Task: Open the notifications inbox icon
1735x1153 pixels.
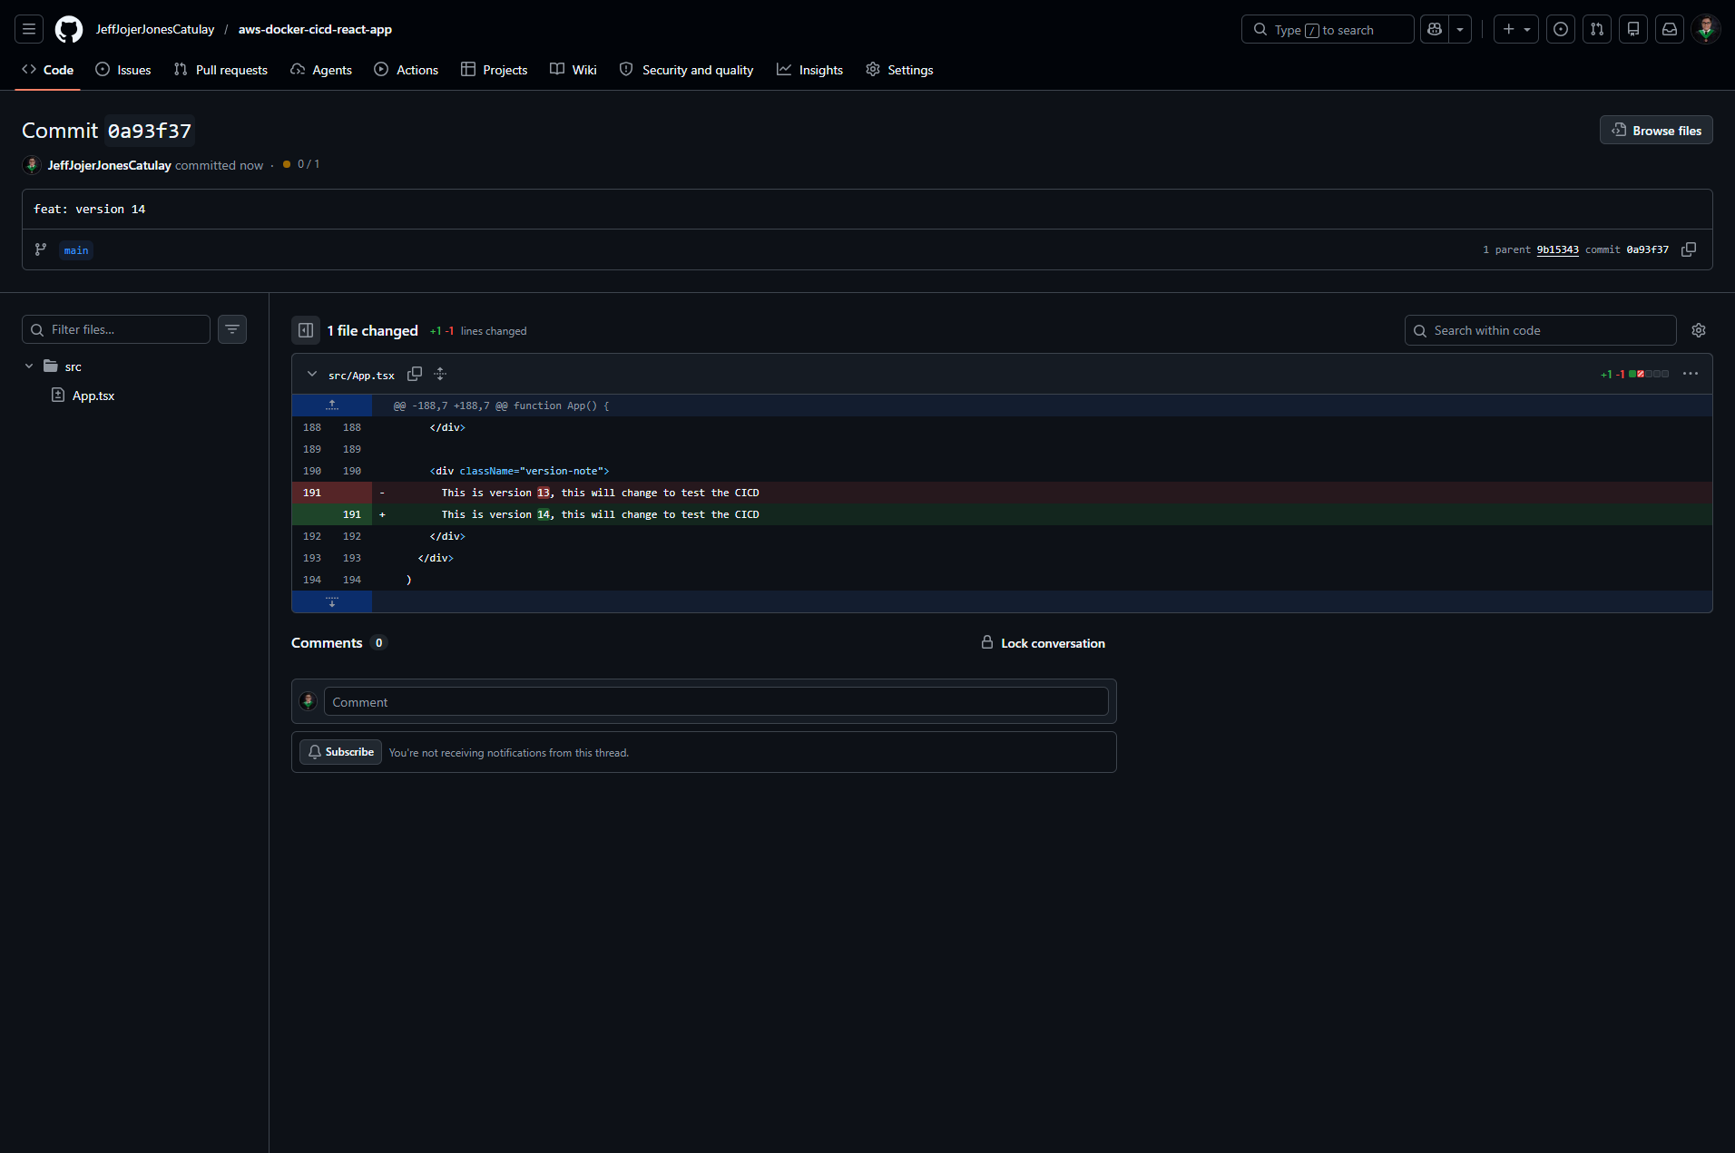Action: (1670, 29)
